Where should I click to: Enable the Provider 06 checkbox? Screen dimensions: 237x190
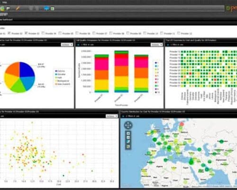(77, 33)
